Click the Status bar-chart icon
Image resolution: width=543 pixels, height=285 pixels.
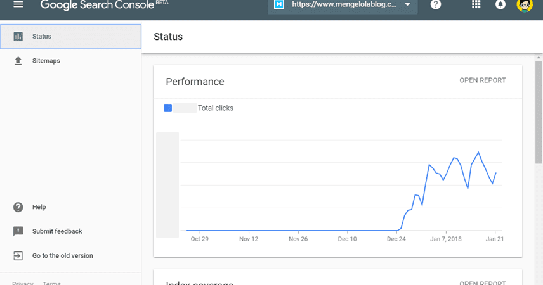pyautogui.click(x=18, y=37)
